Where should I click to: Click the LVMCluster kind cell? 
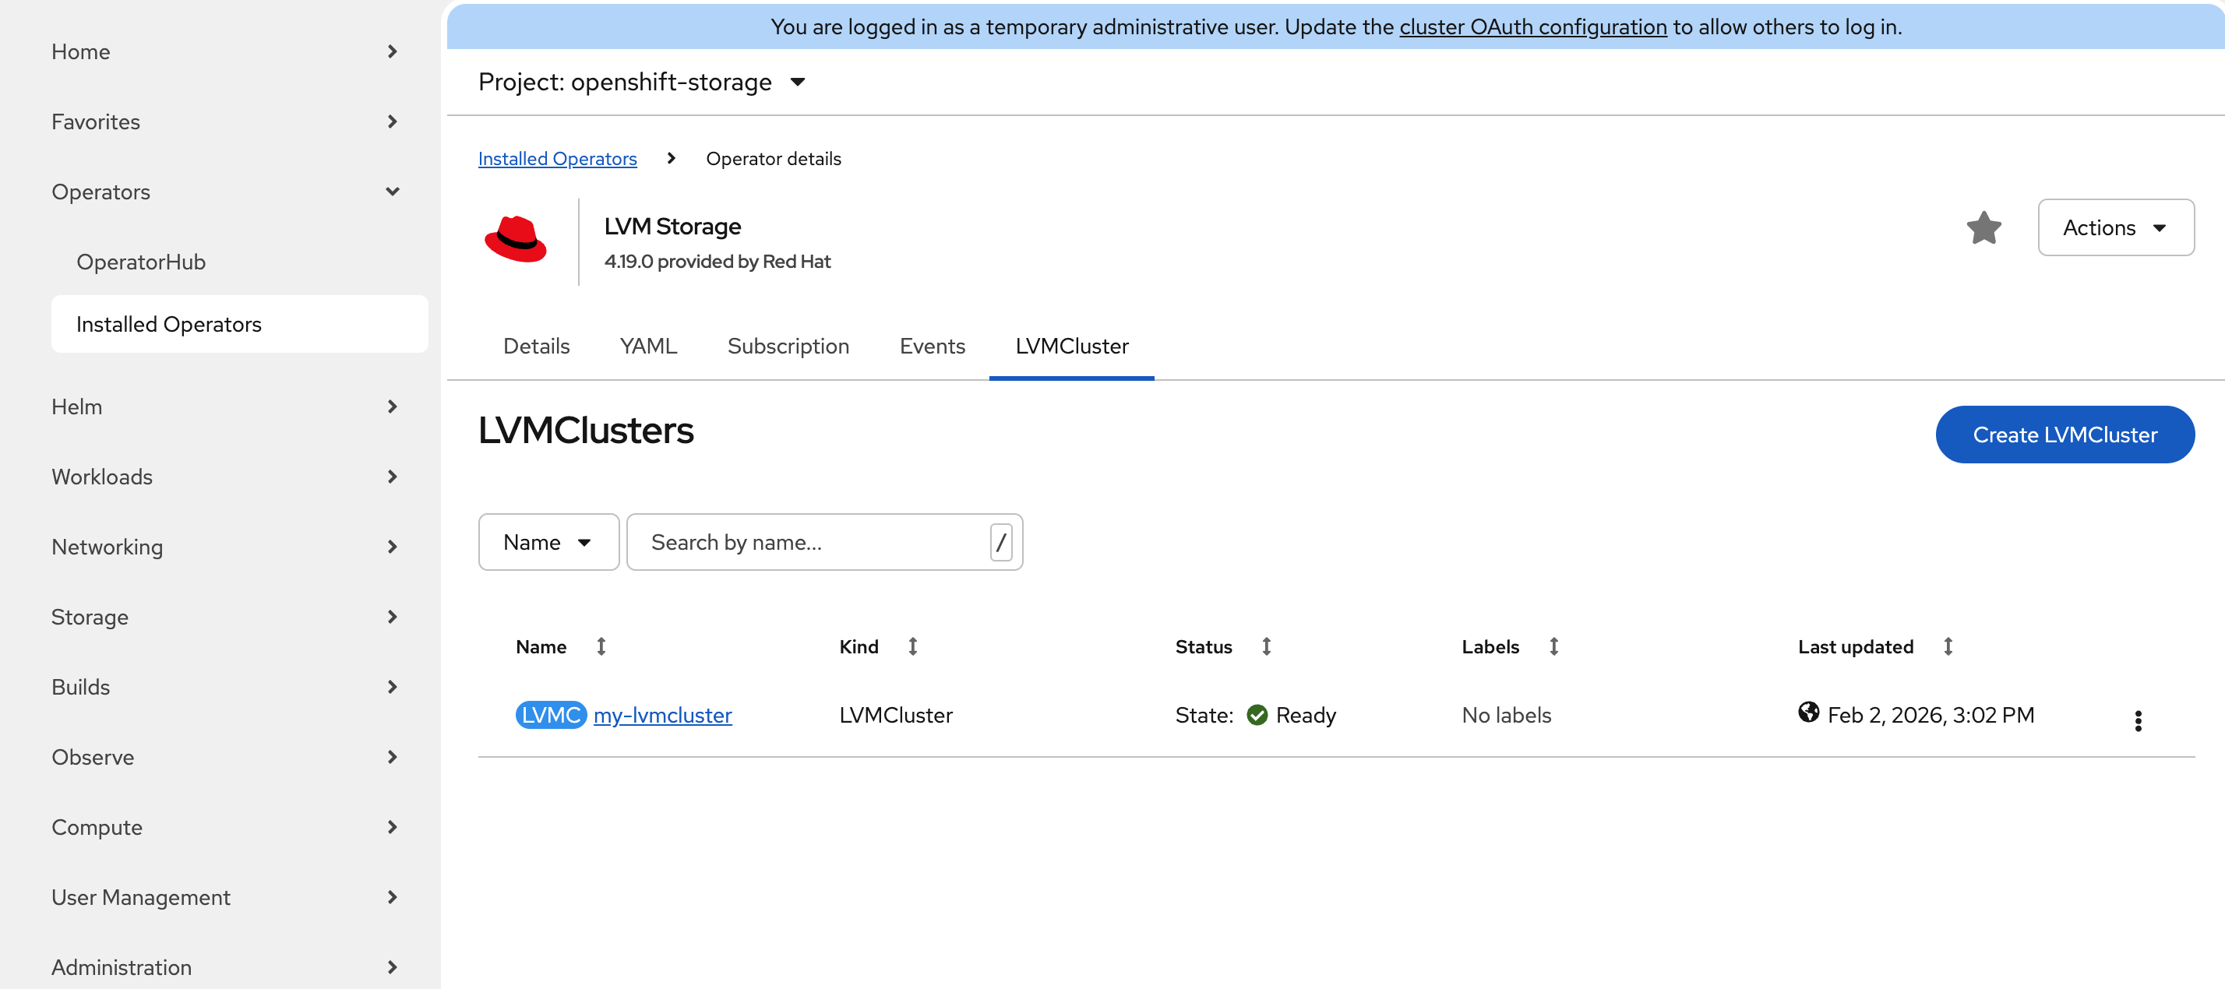(x=896, y=715)
